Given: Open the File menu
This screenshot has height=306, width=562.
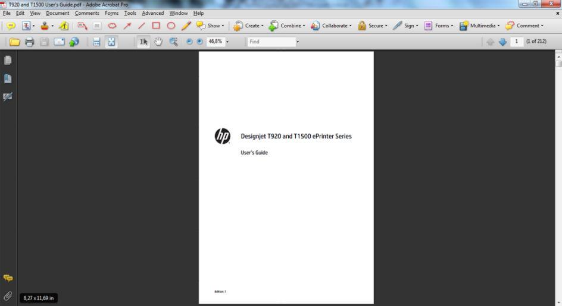Looking at the screenshot, I should click(x=7, y=13).
